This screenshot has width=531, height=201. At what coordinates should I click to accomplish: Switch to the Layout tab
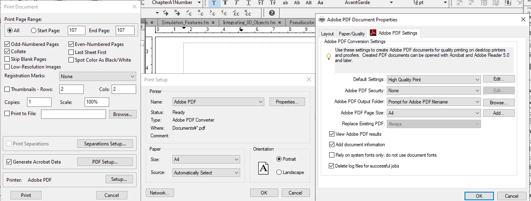[327, 34]
